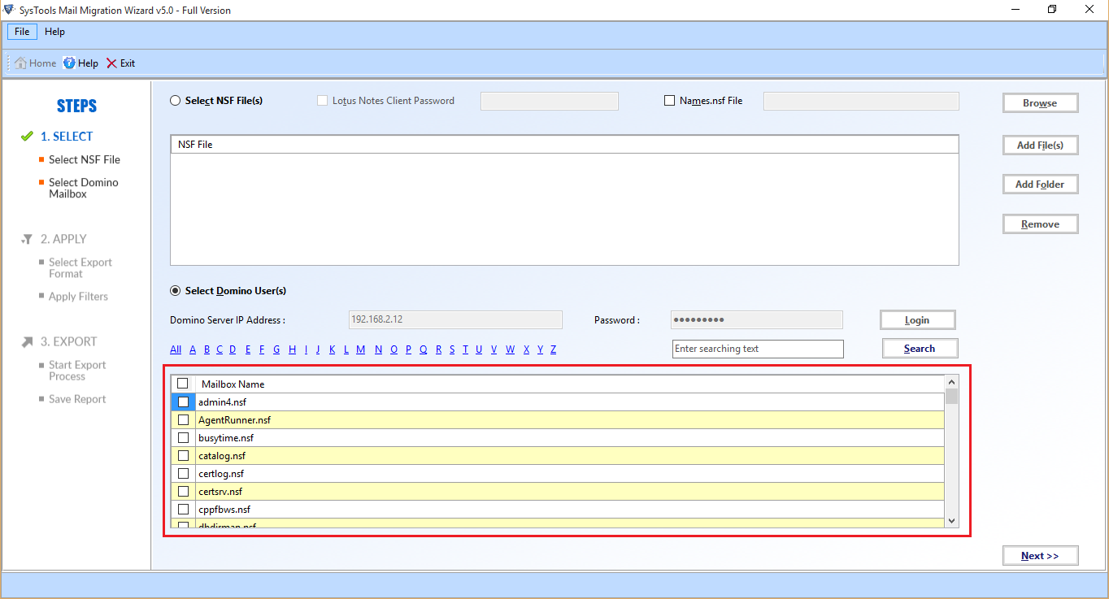The width and height of the screenshot is (1109, 599).
Task: Click the Start Export Process step
Action: [77, 371]
